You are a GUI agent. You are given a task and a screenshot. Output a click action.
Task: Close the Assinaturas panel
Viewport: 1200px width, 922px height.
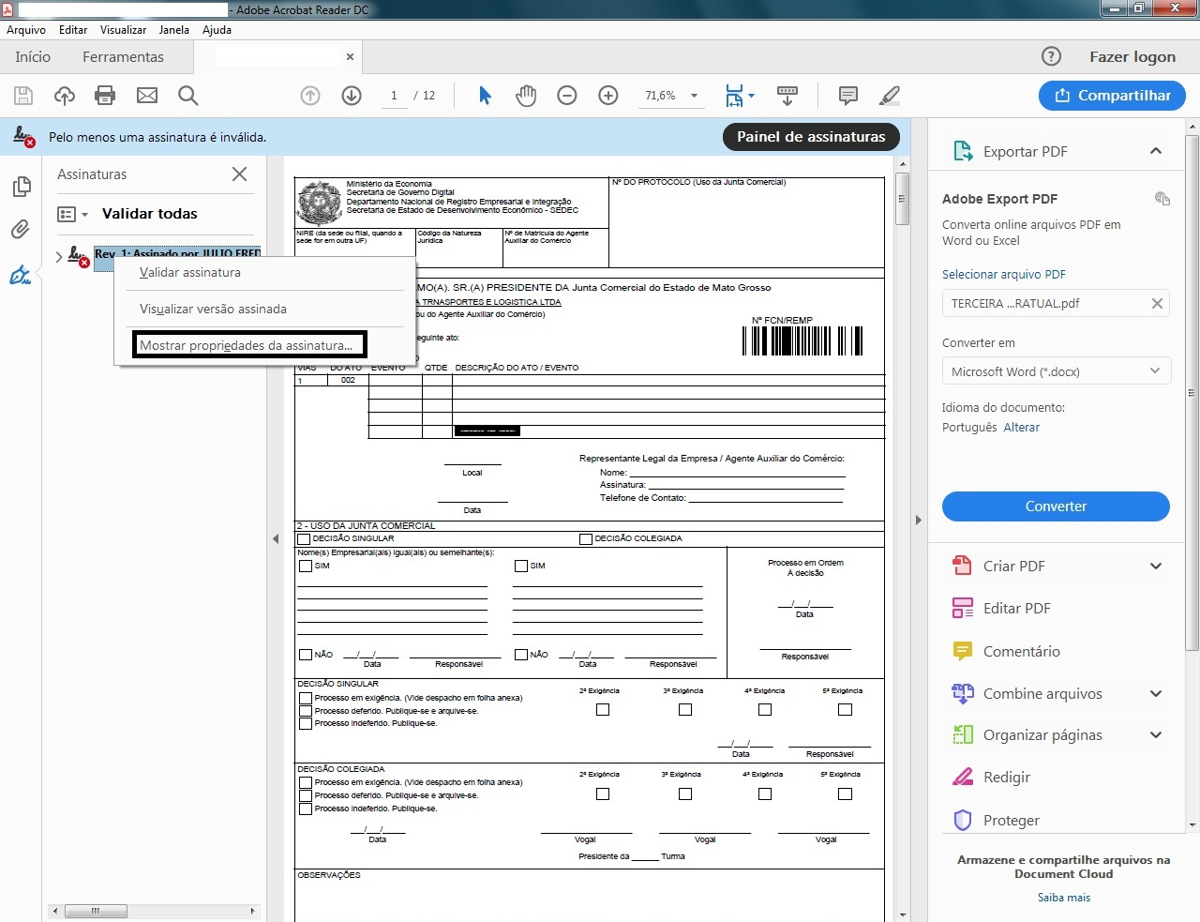(x=240, y=174)
